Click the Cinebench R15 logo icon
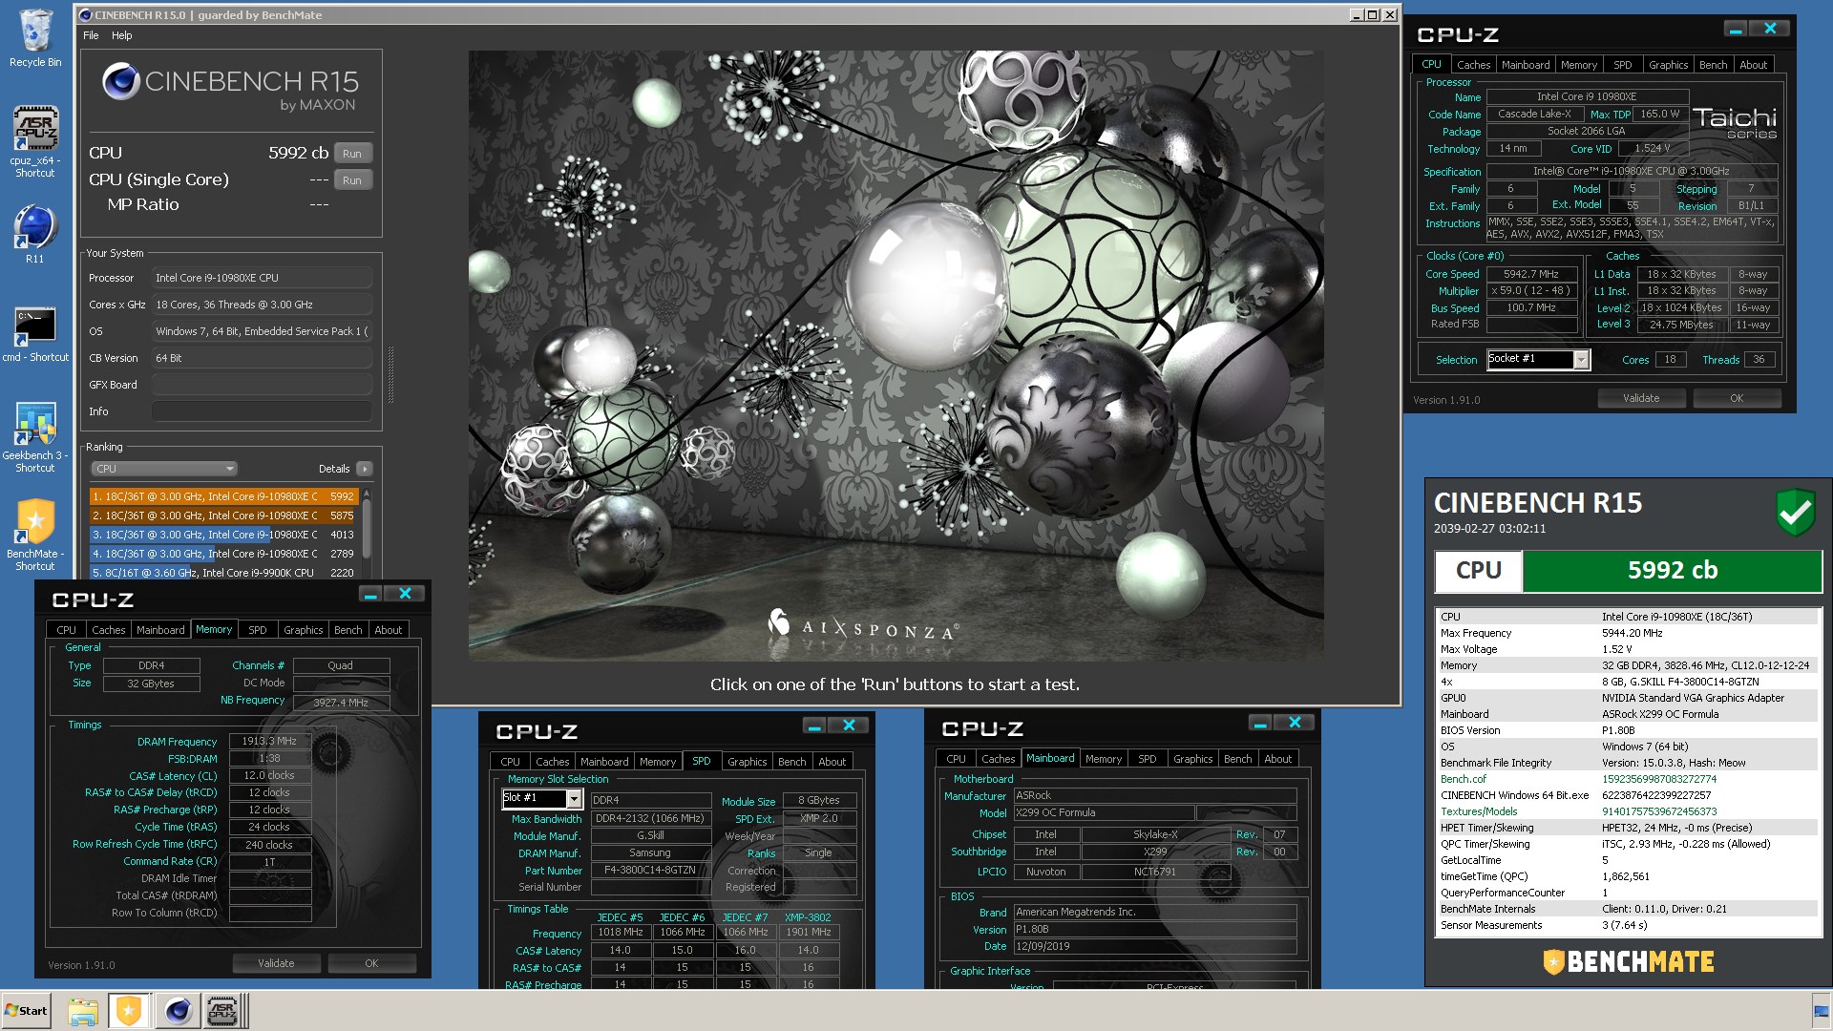The height and width of the screenshot is (1031, 1833). 121,82
